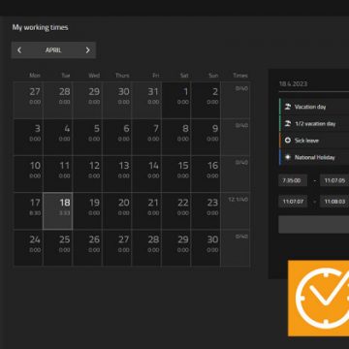The height and width of the screenshot is (349, 349).
Task: Click the 12.1/40 weekly total
Action: (238, 200)
